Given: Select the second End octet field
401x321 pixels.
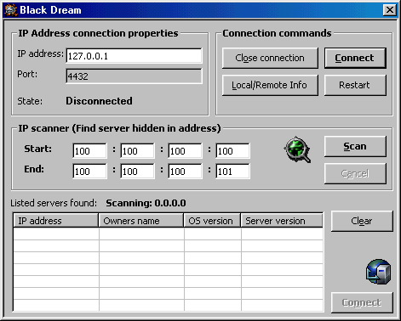Looking at the screenshot, I should click(x=137, y=171).
